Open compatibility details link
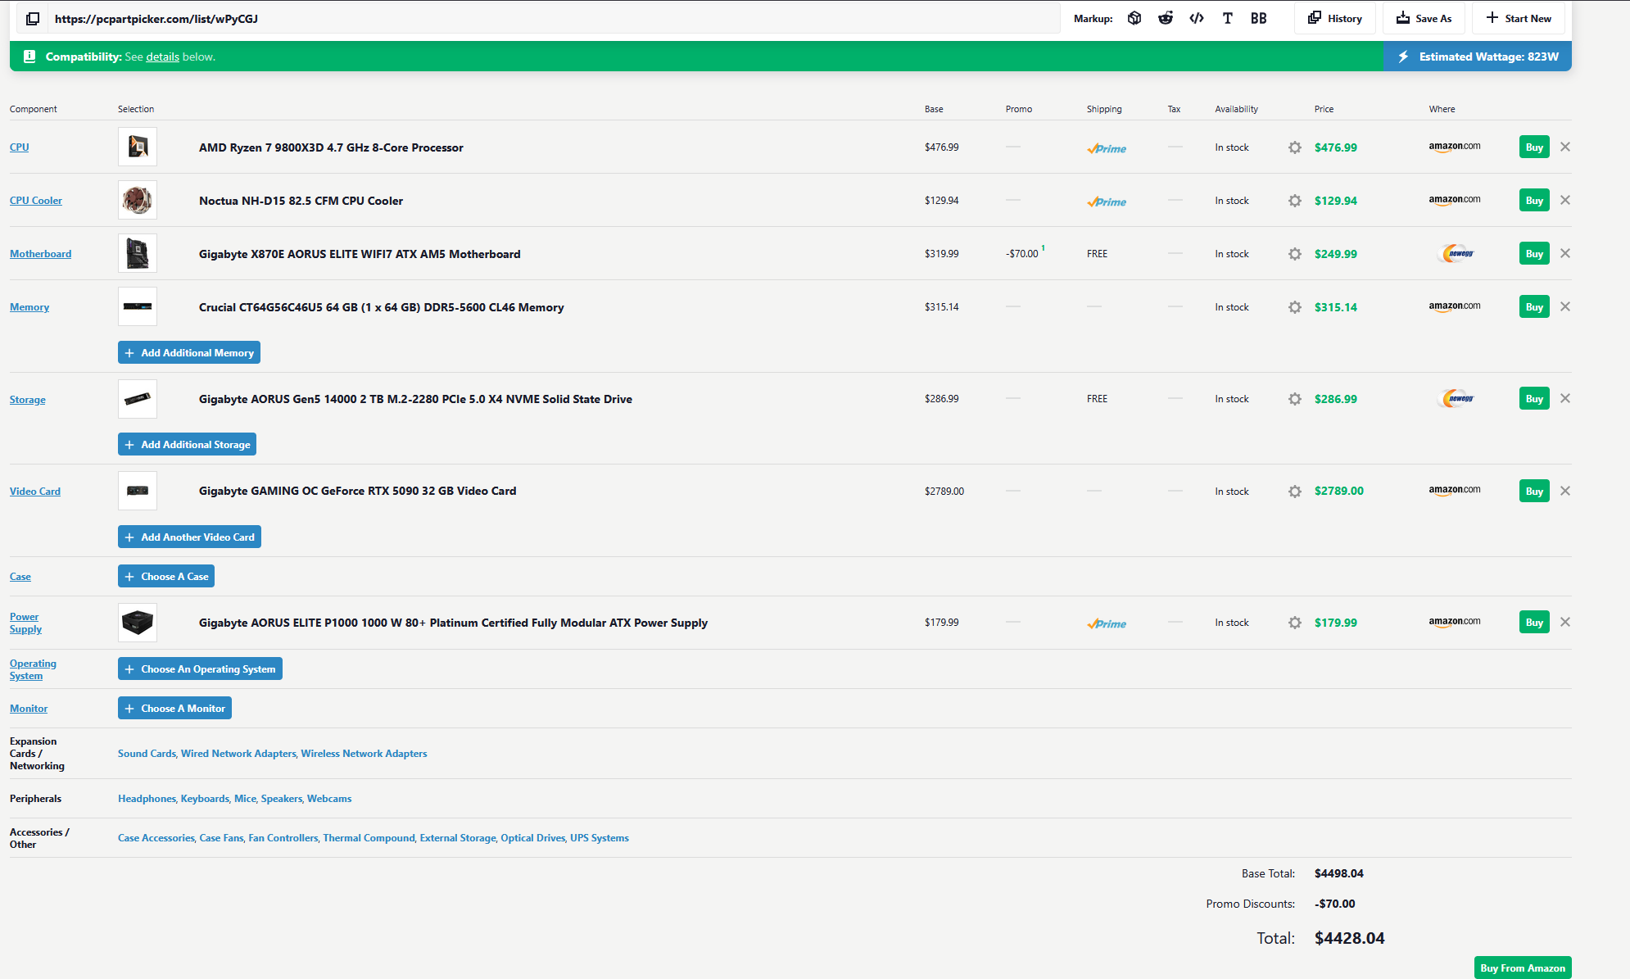This screenshot has height=979, width=1630. tap(162, 57)
